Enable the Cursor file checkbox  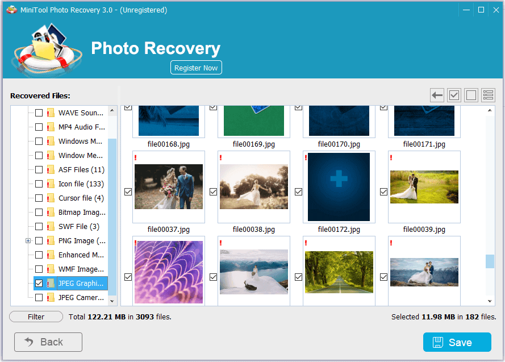pos(39,198)
